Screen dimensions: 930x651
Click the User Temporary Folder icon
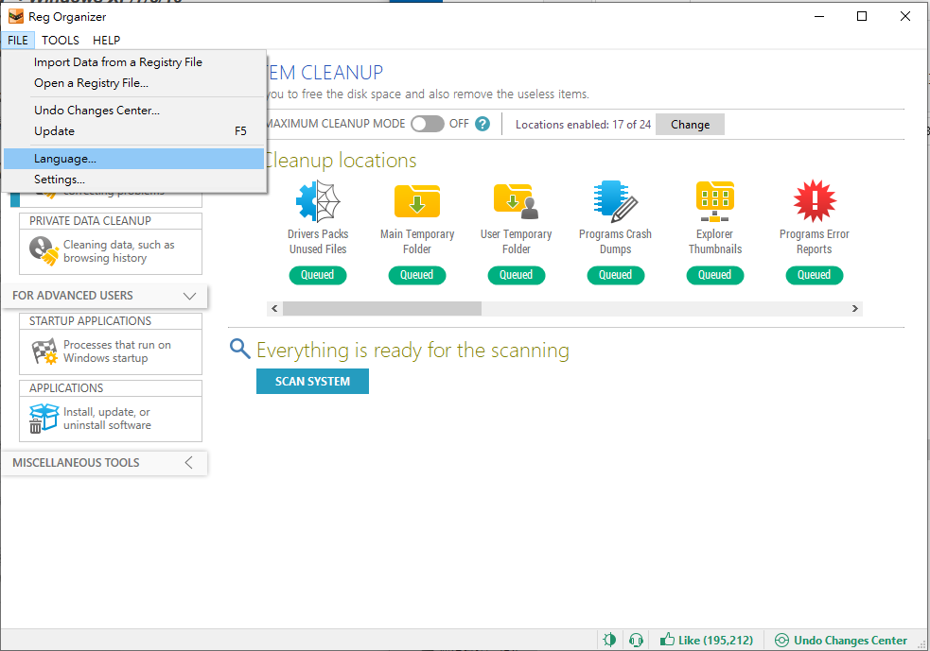[516, 201]
